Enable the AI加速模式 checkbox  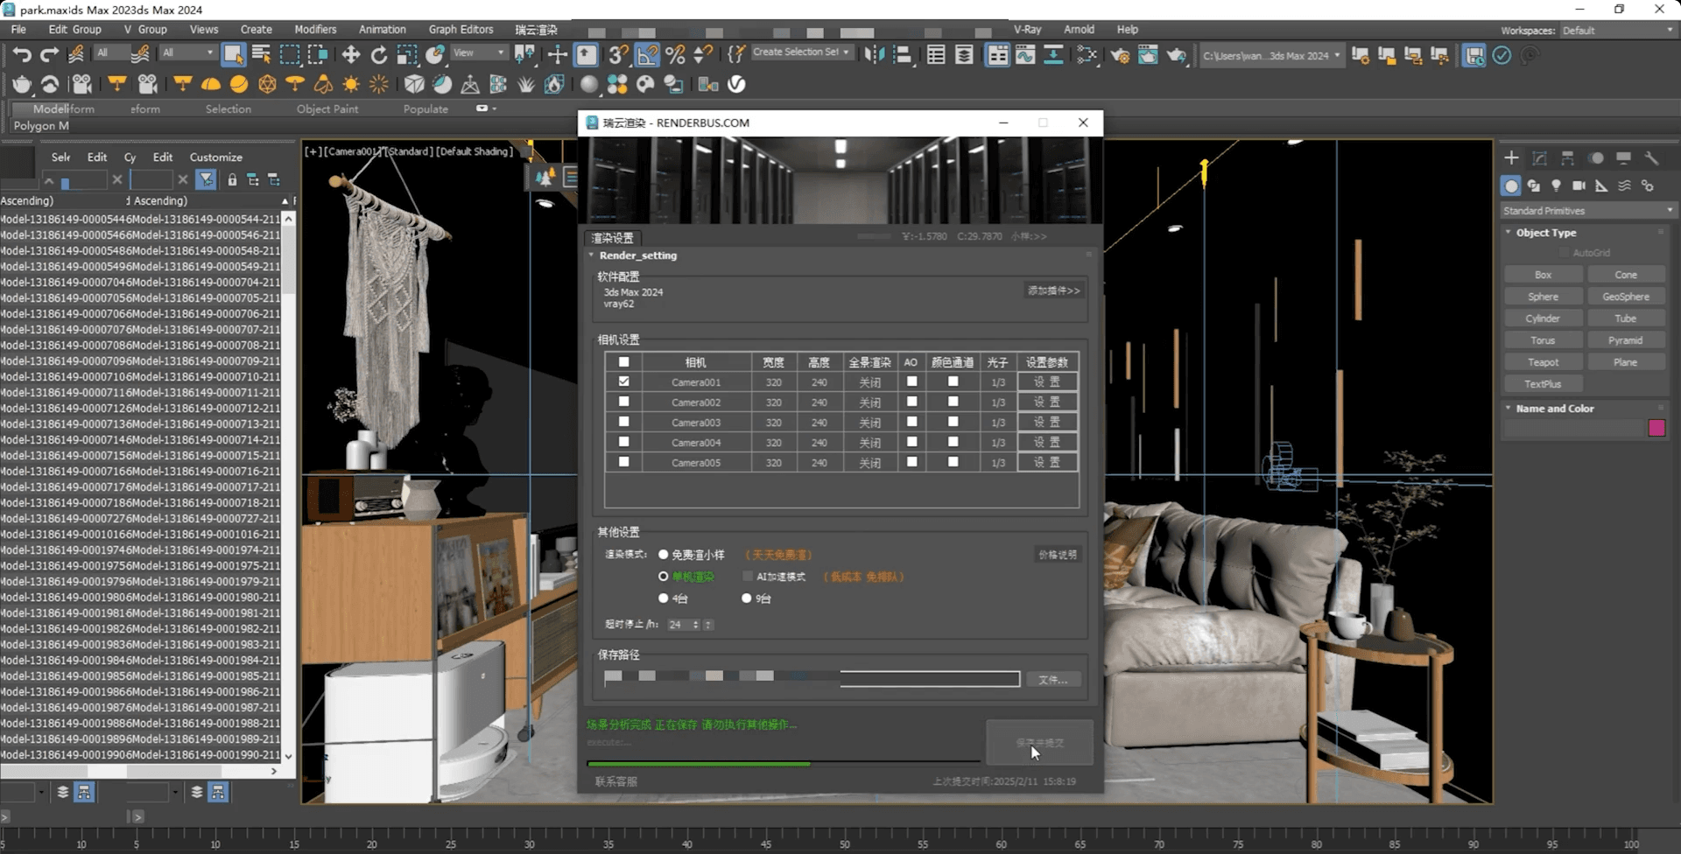click(747, 577)
